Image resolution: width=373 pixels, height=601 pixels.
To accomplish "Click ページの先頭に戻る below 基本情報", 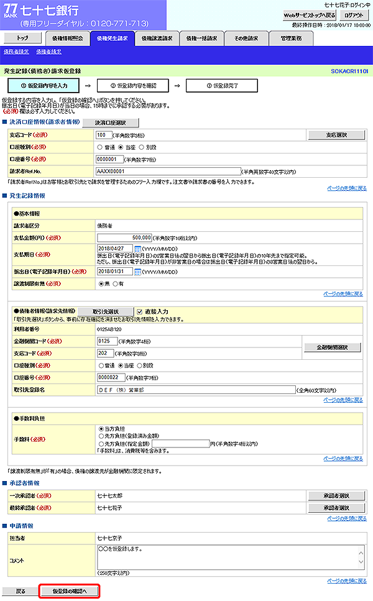I will (343, 294).
